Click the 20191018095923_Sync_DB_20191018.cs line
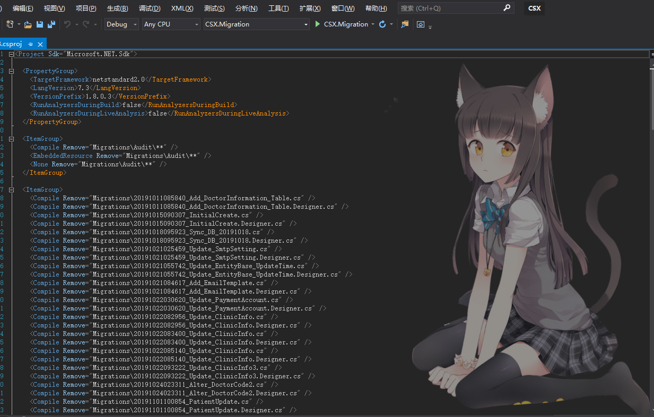 point(152,232)
